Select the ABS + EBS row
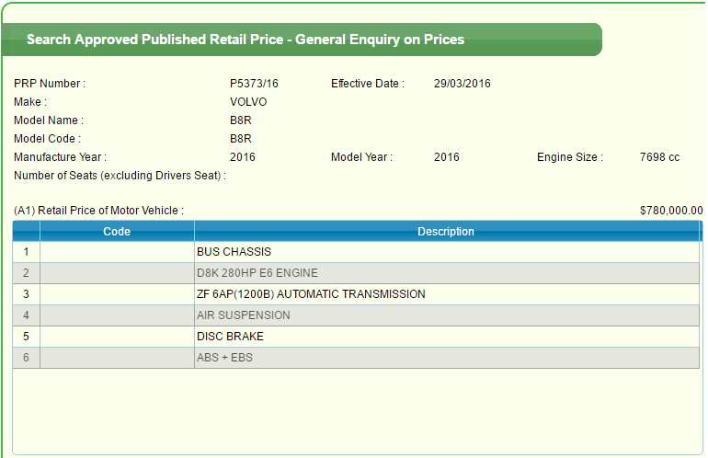This screenshot has height=458, width=708. pos(224,358)
